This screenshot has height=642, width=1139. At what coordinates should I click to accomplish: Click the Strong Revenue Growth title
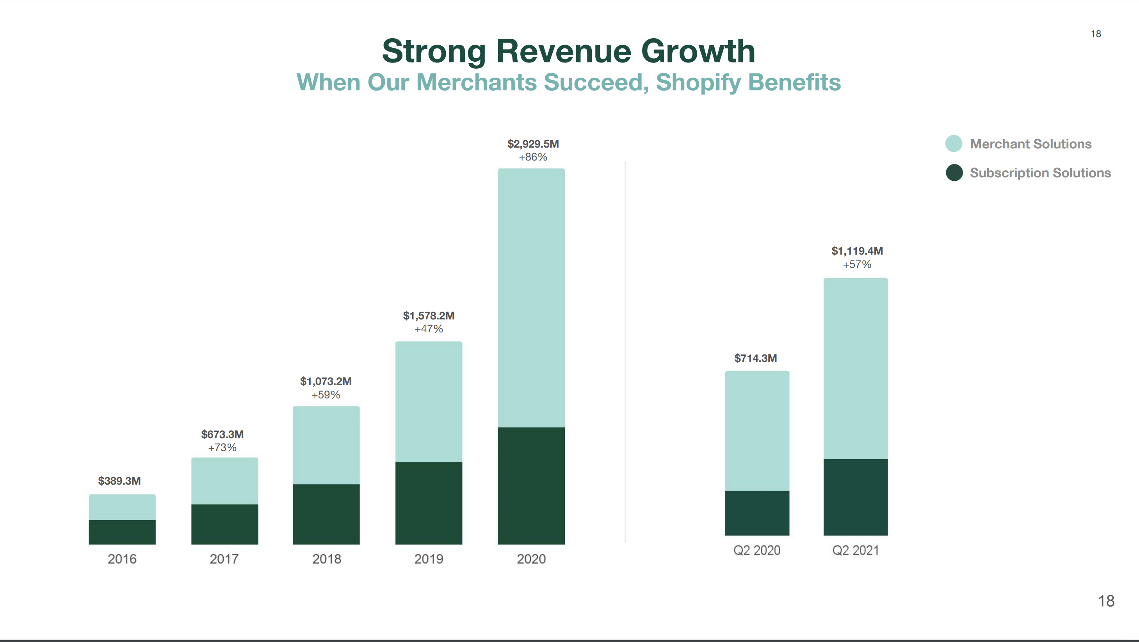(x=569, y=51)
